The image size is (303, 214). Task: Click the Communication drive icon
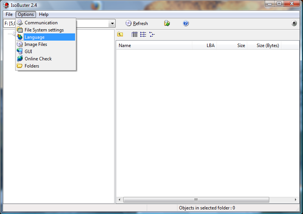pos(20,22)
